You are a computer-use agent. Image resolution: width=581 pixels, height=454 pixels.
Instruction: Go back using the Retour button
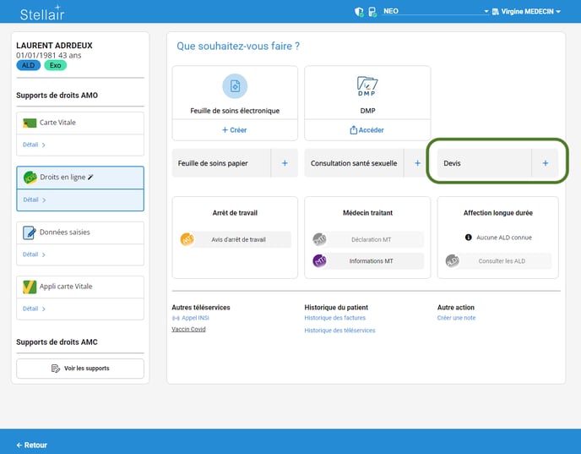click(x=32, y=445)
